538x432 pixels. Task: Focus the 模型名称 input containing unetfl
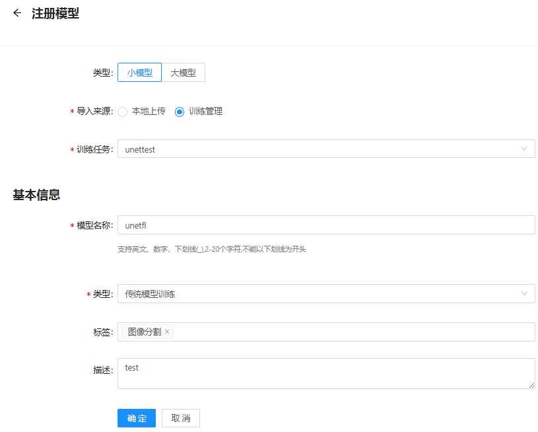click(x=325, y=225)
